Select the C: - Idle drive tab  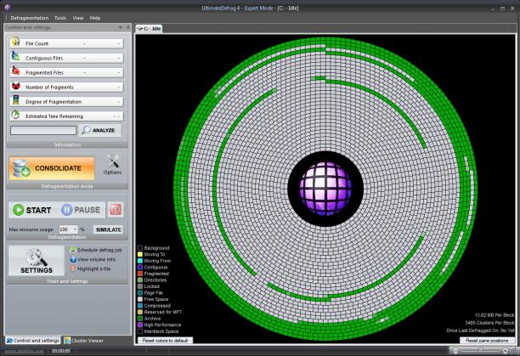click(149, 29)
